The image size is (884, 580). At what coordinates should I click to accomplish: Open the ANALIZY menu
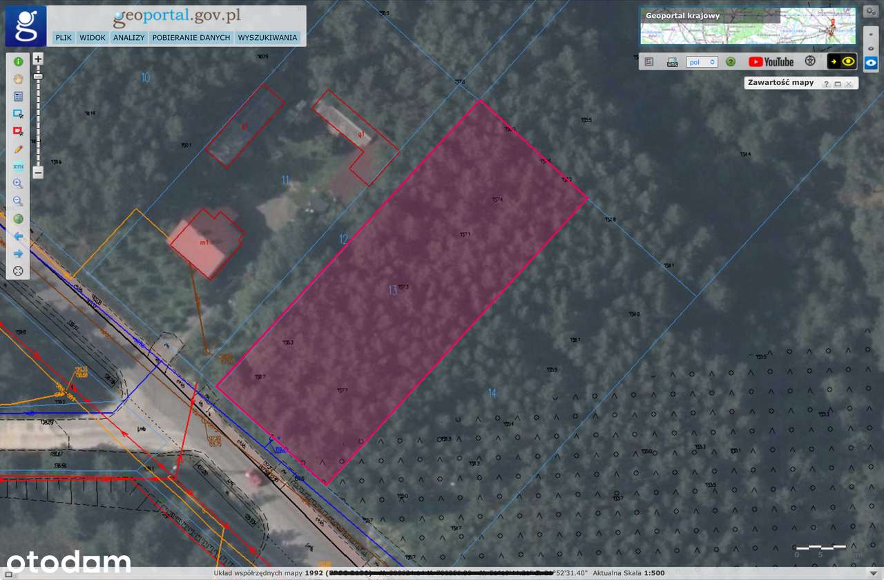(x=129, y=38)
